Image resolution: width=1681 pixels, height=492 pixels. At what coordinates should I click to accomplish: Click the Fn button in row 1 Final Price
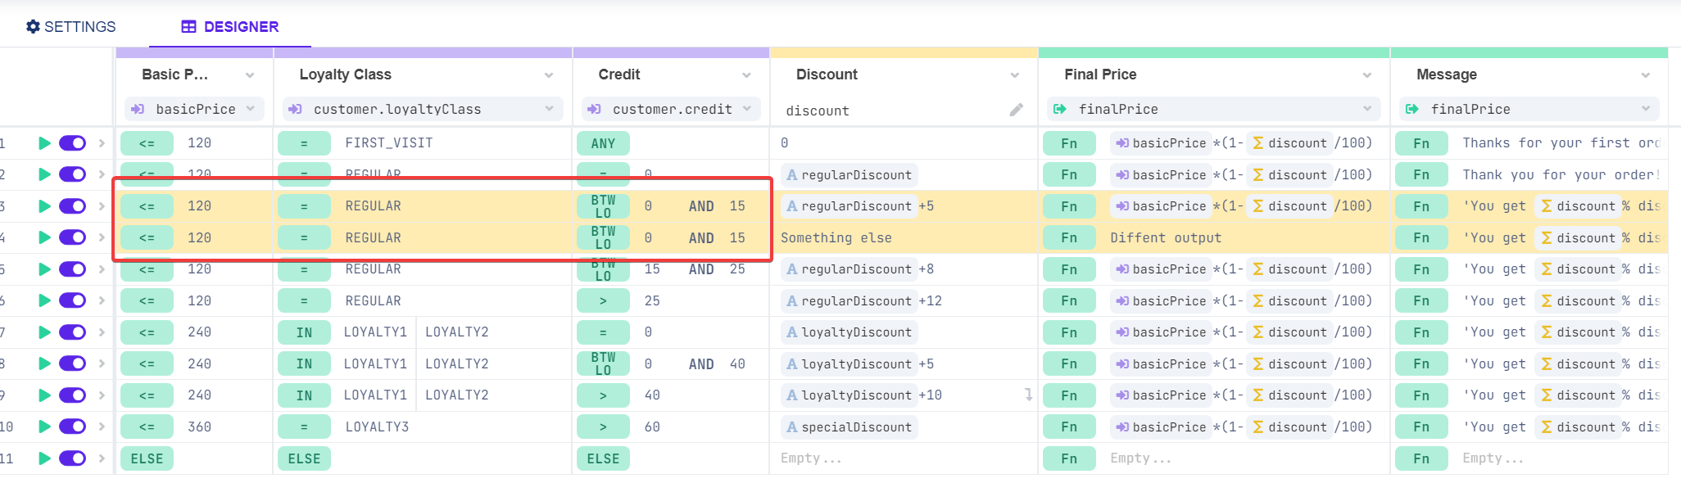click(1069, 143)
